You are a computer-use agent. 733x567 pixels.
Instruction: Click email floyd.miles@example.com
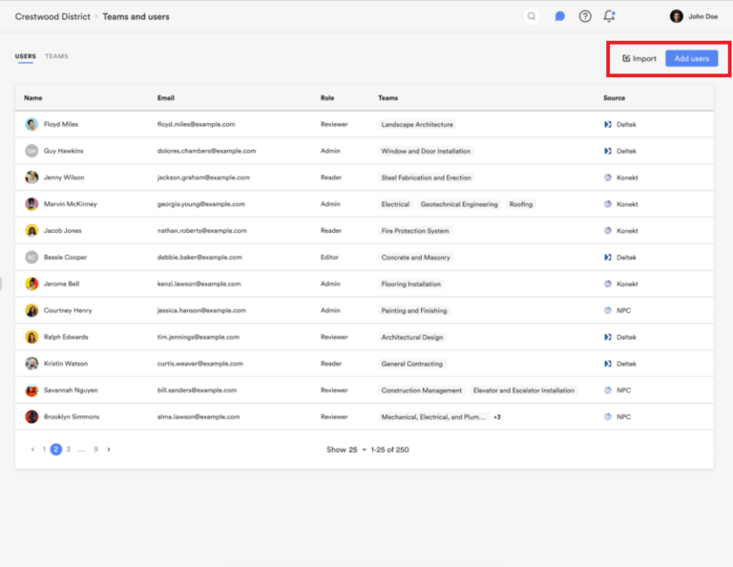[197, 124]
